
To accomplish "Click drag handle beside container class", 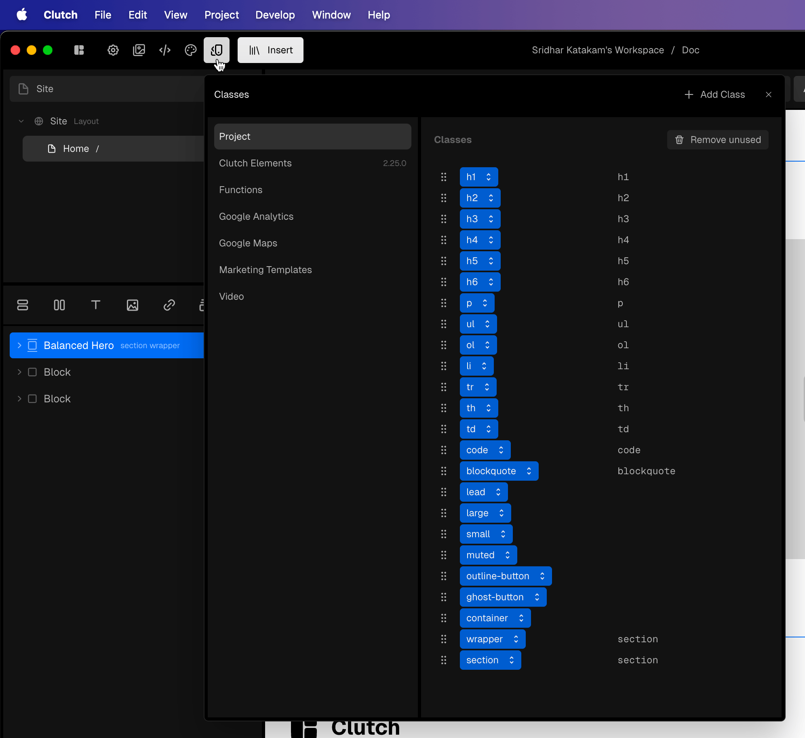I will tap(444, 618).
